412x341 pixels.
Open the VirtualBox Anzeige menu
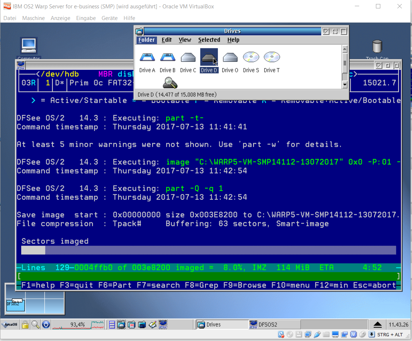pyautogui.click(x=60, y=18)
